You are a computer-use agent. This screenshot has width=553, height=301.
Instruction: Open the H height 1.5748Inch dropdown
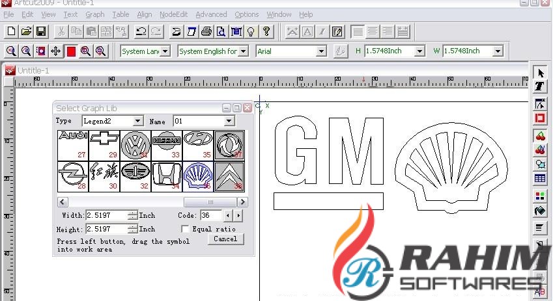pyautogui.click(x=419, y=51)
